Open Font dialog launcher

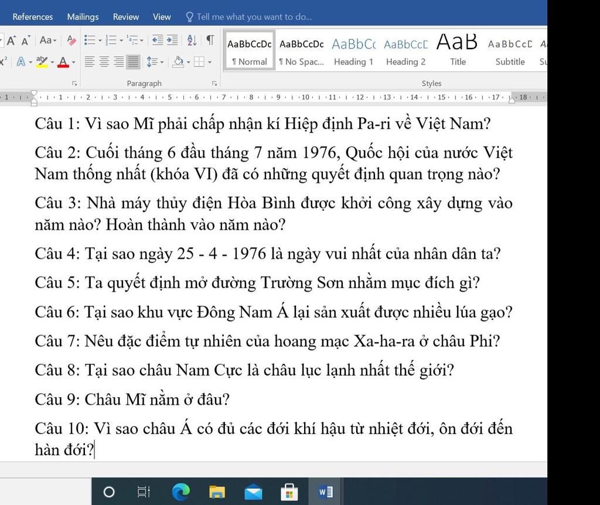(74, 83)
